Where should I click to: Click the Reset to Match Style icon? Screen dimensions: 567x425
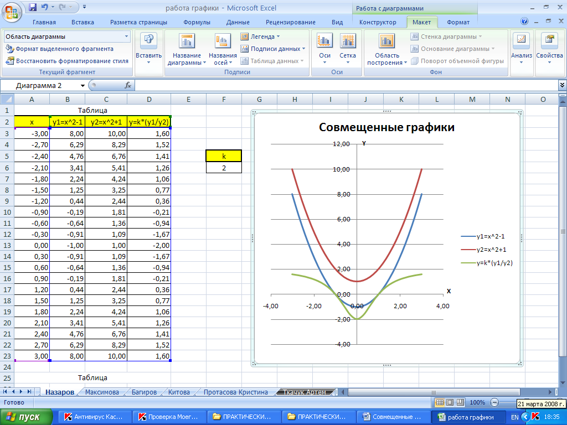coord(10,61)
